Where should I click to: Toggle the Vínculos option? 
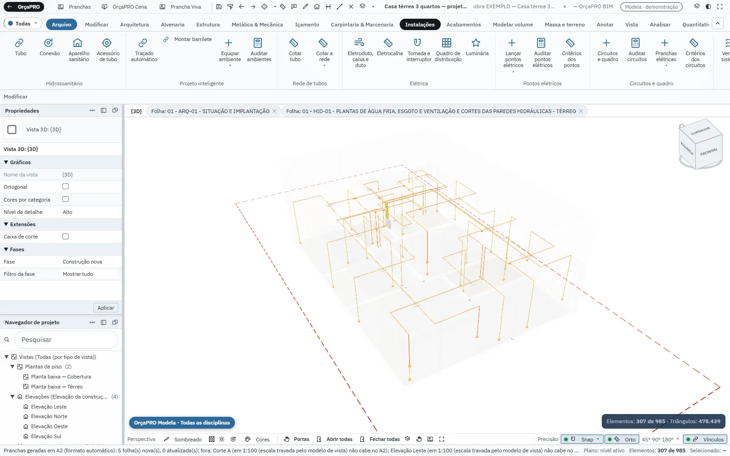(x=705, y=440)
